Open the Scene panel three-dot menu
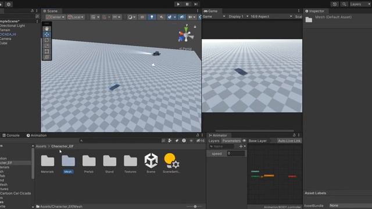This screenshot has width=372, height=209. (x=198, y=11)
